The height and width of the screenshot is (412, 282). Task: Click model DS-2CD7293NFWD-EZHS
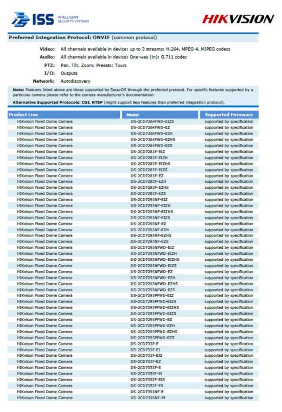154,284
